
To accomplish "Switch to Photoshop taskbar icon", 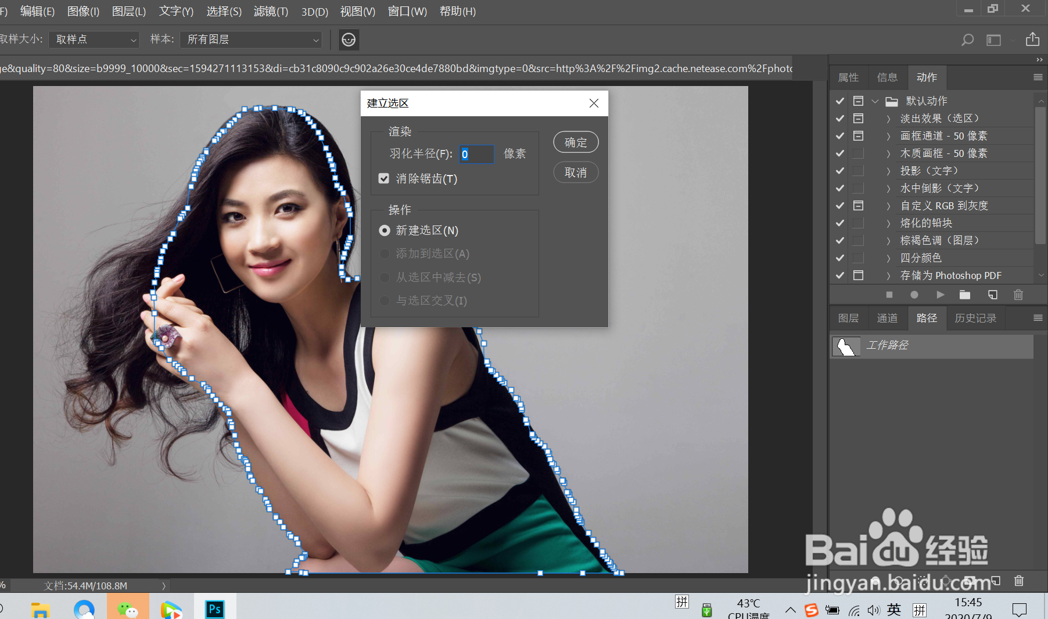I will [214, 609].
